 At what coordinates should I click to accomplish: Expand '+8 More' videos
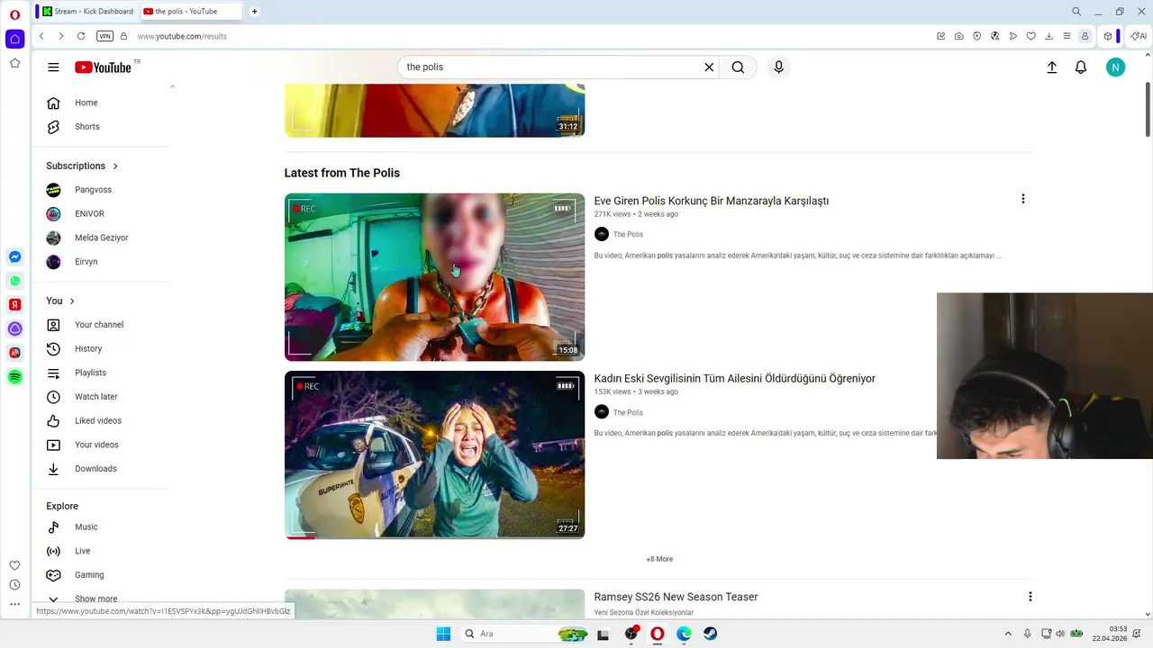(x=659, y=559)
